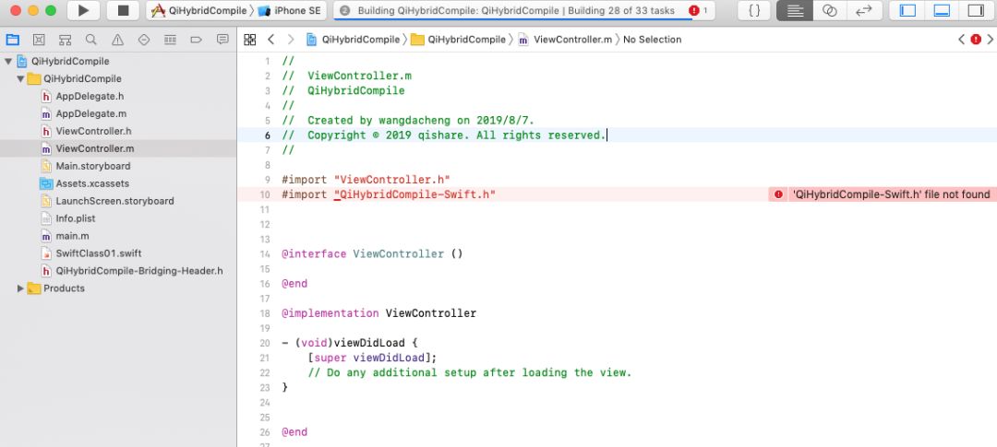The height and width of the screenshot is (447, 997).
Task: Open SwiftClass01.swift in navigator
Action: 118,253
